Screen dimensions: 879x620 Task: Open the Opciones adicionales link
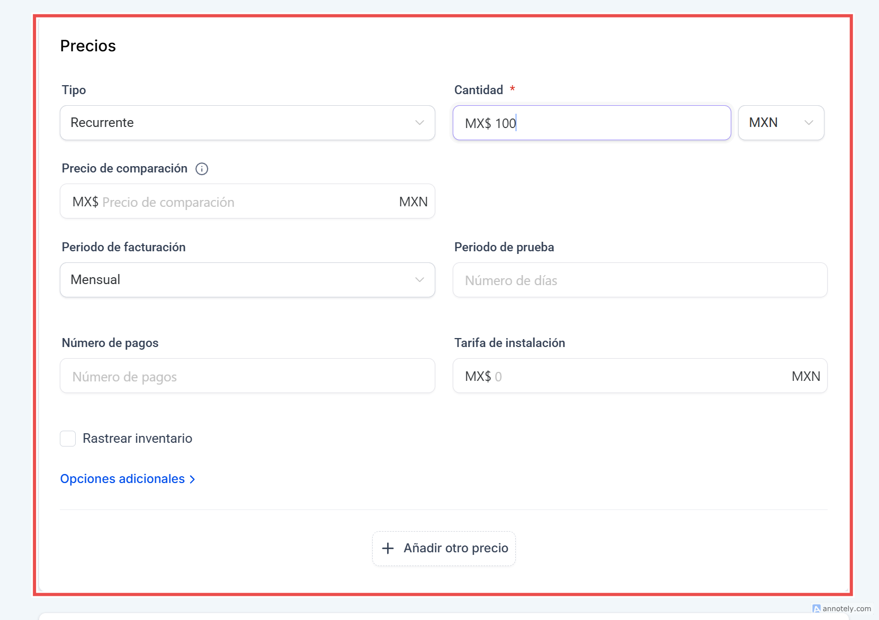tap(122, 479)
